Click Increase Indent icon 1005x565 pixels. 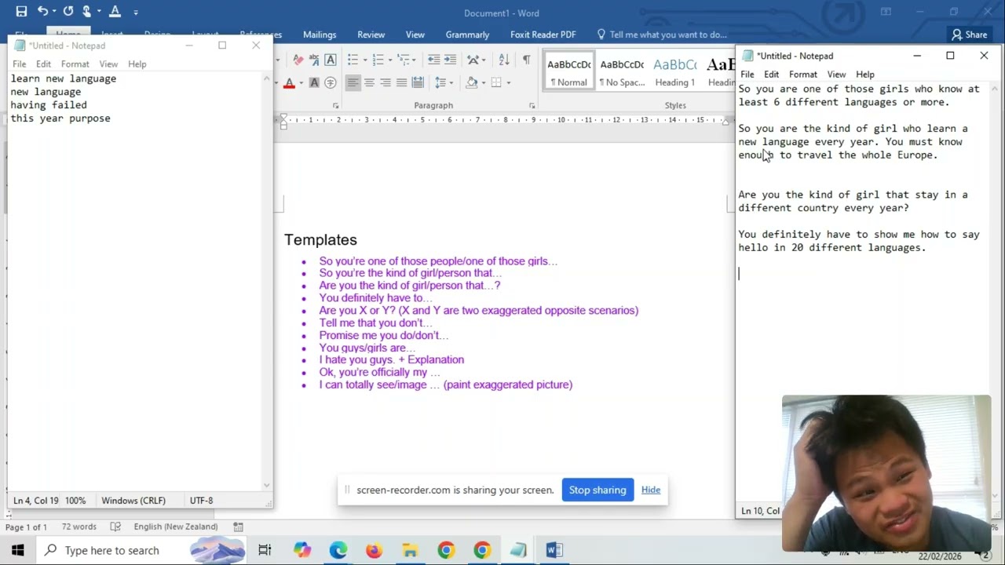point(450,60)
